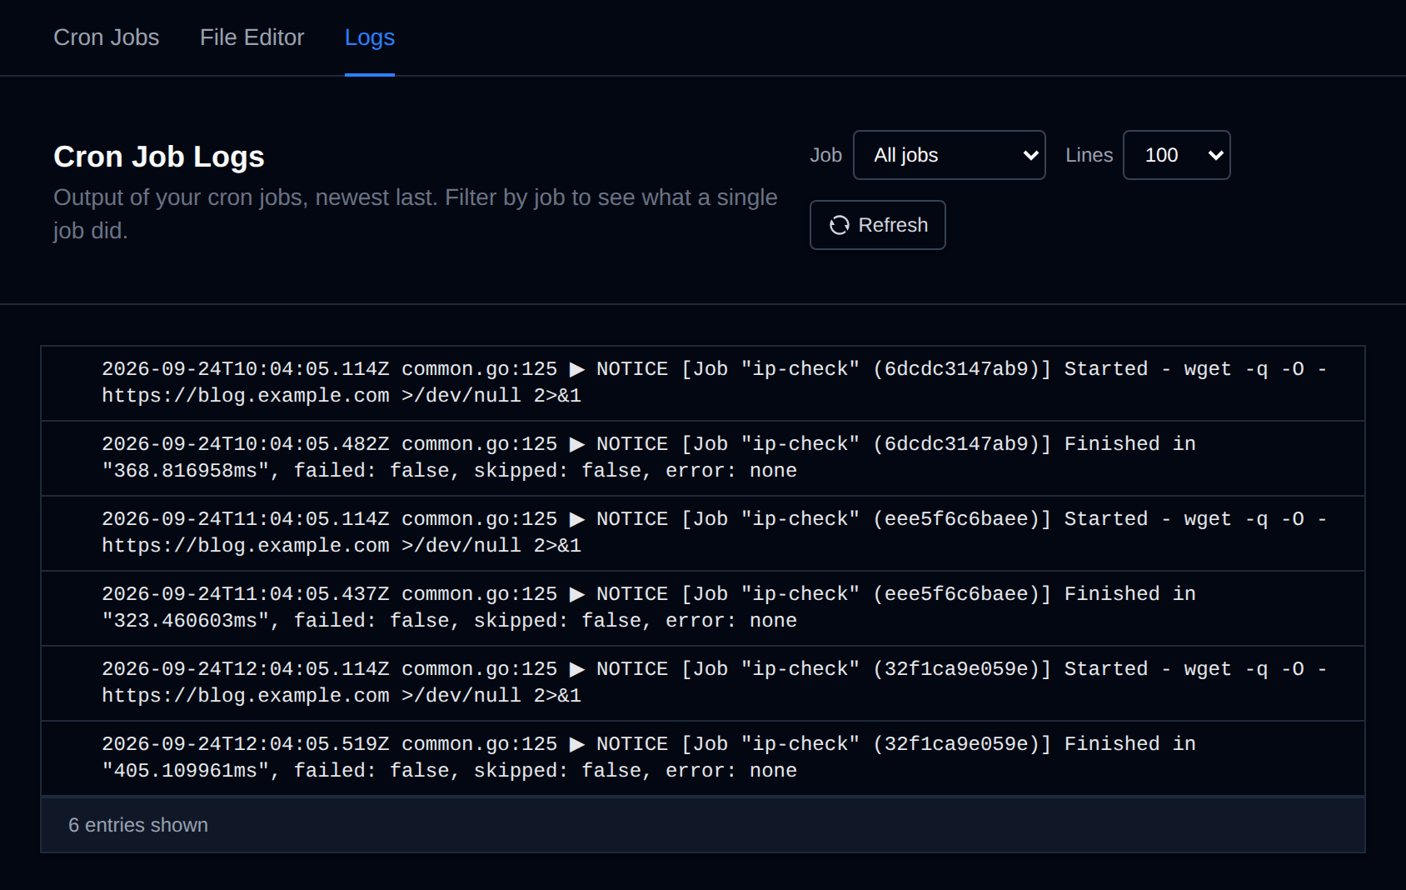Select the Logs tab
The width and height of the screenshot is (1406, 890).
[x=370, y=37]
